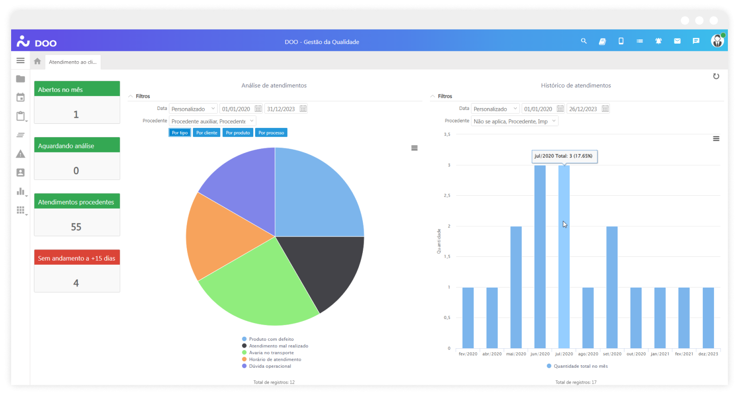Click the jun/2020 bar
Screen dimensions: 739x396
click(540, 257)
